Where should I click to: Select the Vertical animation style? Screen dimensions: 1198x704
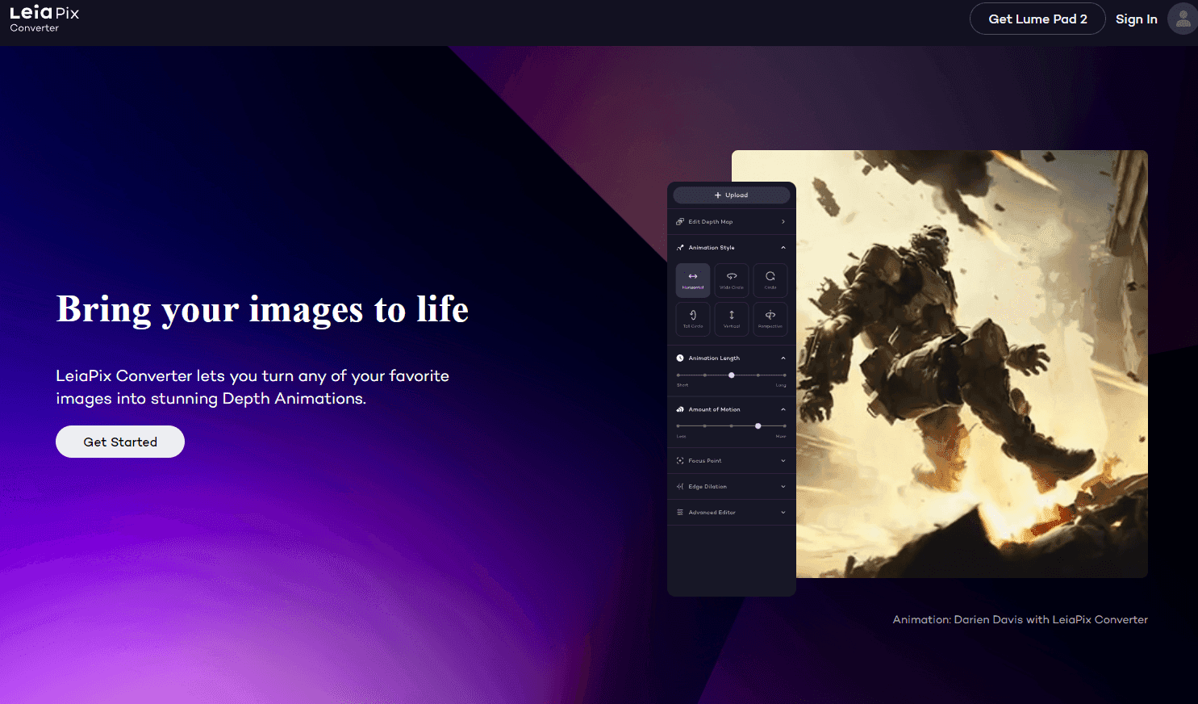(732, 319)
